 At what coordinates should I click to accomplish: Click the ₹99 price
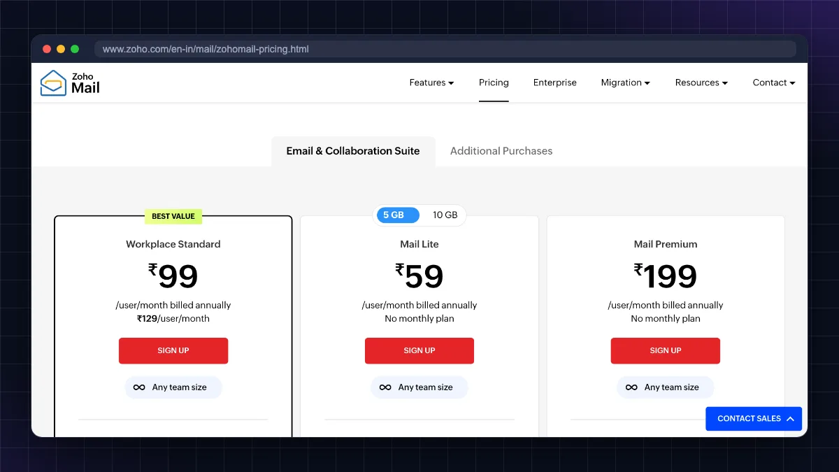point(173,276)
